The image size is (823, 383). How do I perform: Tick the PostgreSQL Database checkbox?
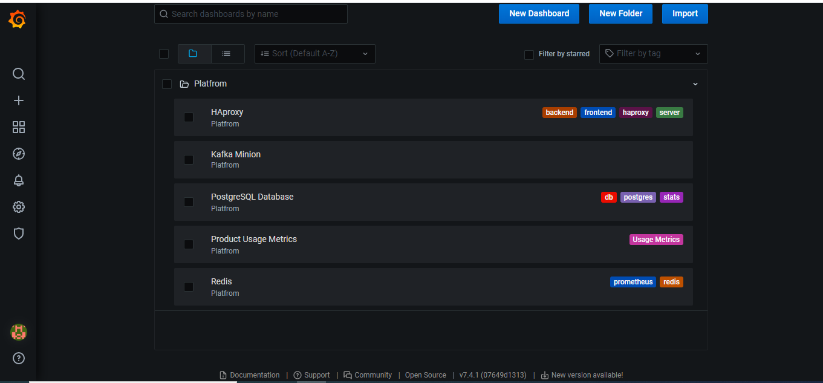[x=189, y=202]
